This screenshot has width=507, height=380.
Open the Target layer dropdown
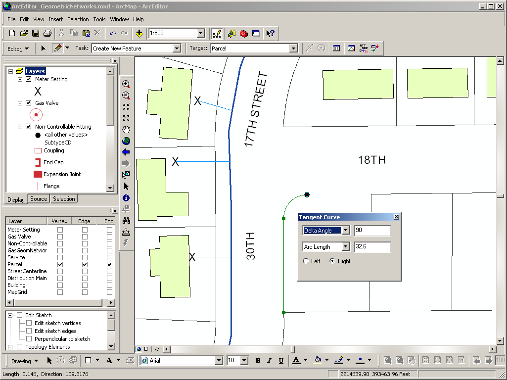click(293, 48)
